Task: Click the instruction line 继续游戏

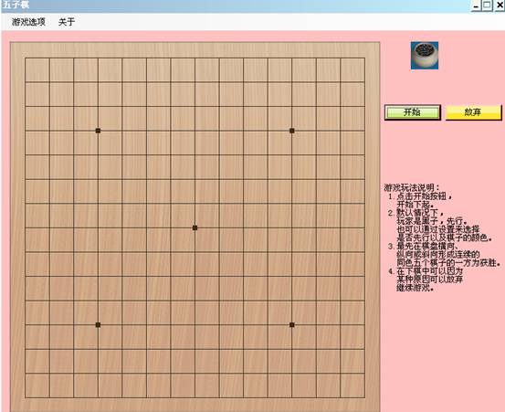Action: (415, 288)
